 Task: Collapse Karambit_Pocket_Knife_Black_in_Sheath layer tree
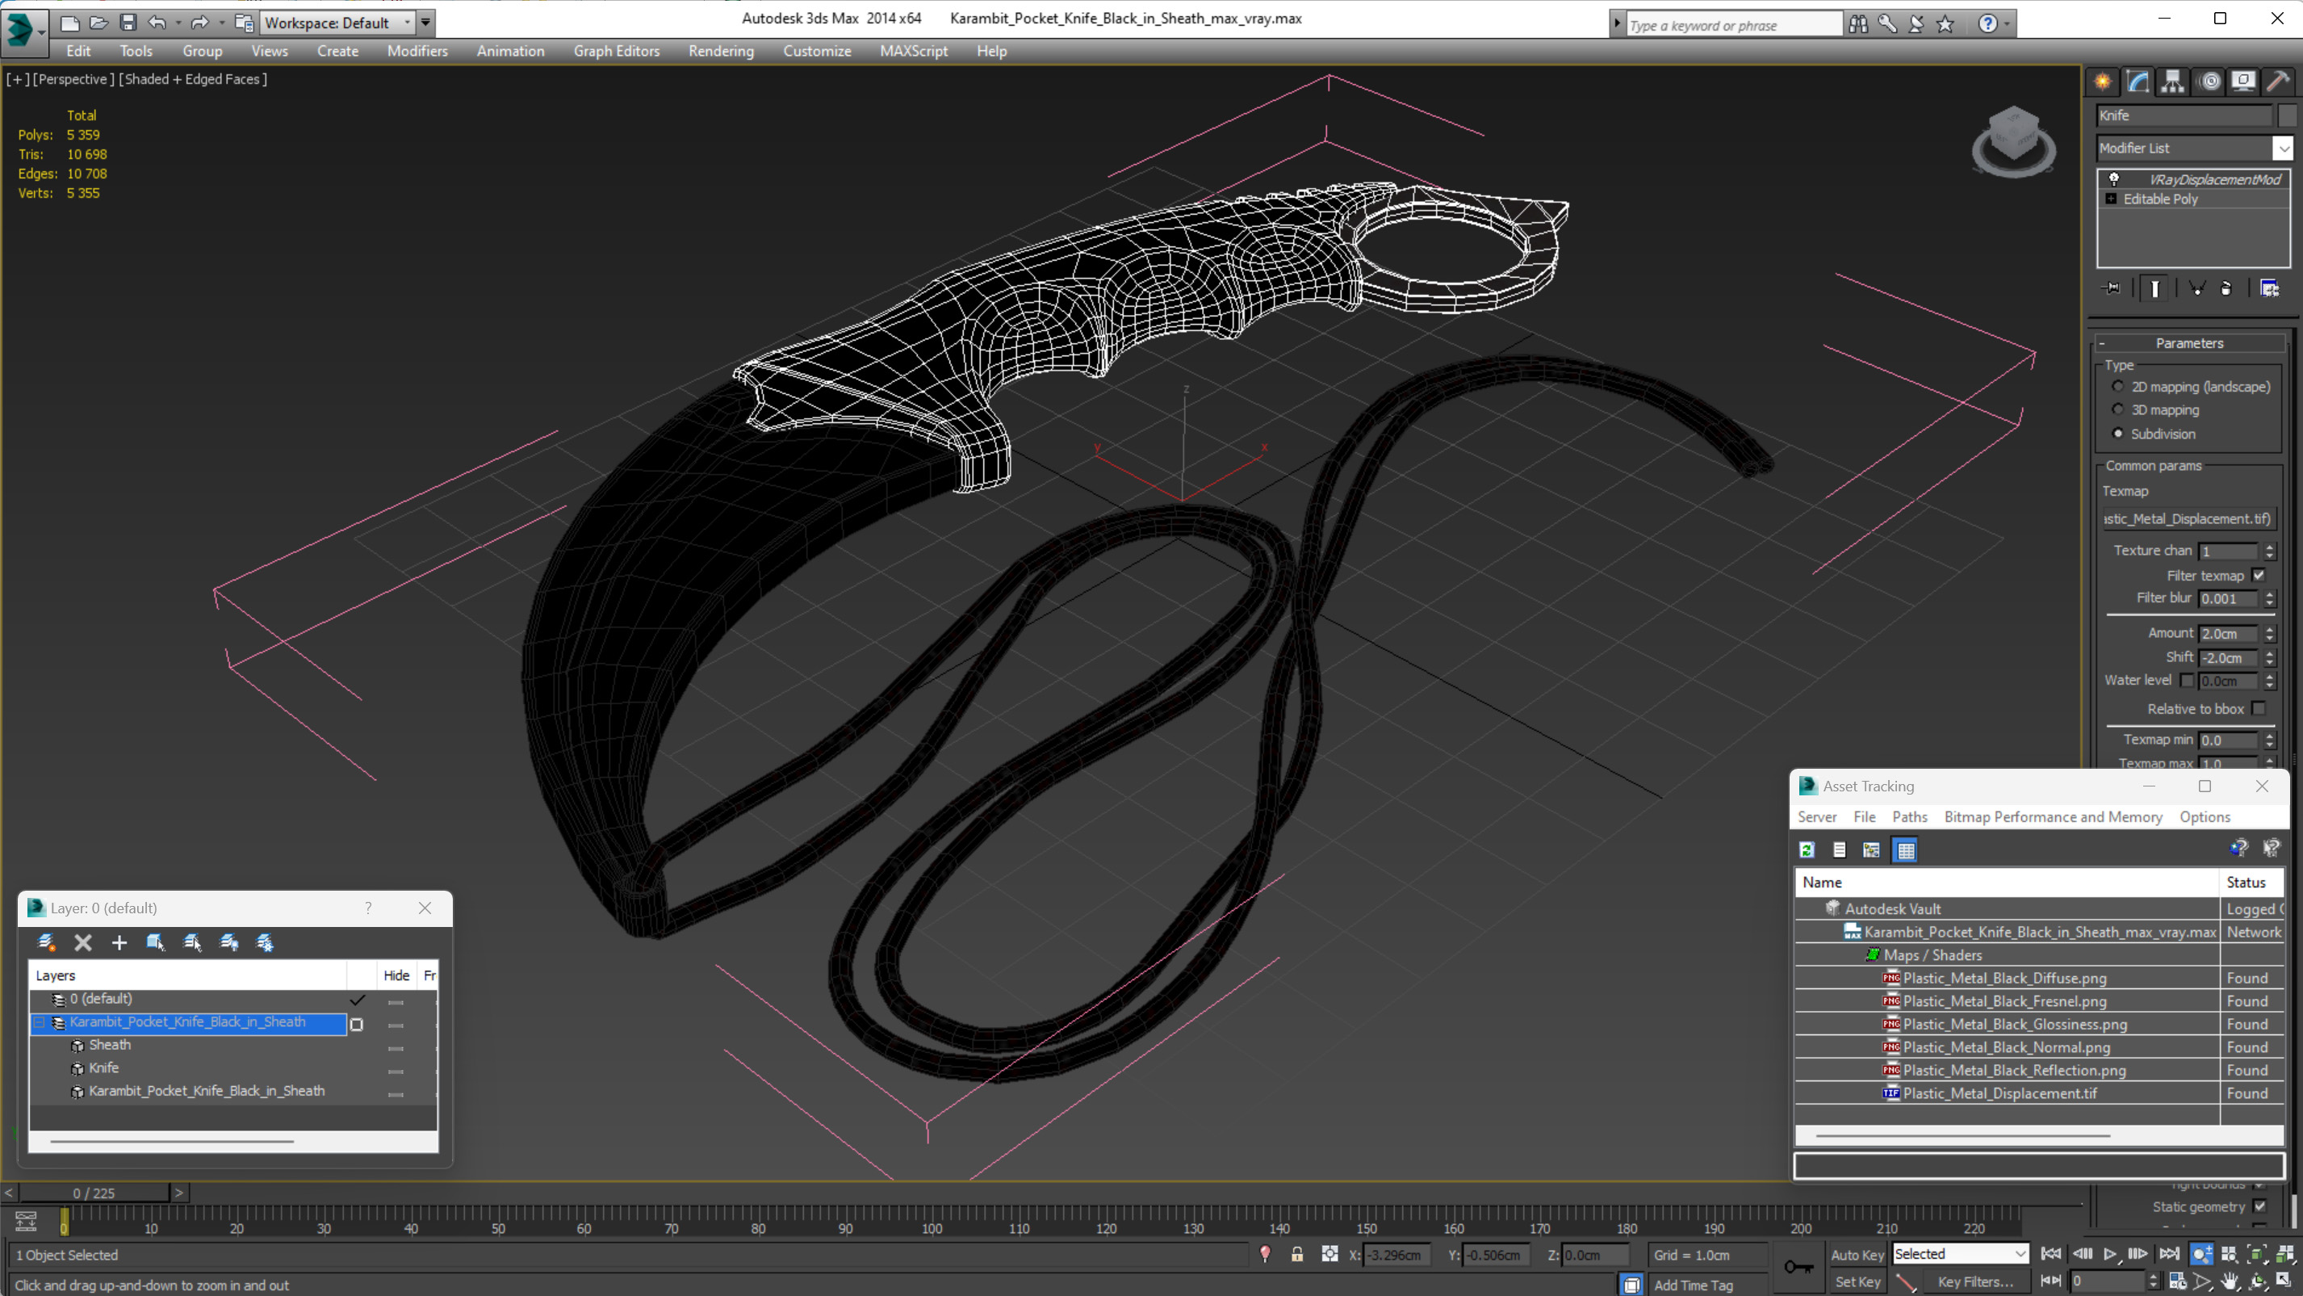point(40,1022)
